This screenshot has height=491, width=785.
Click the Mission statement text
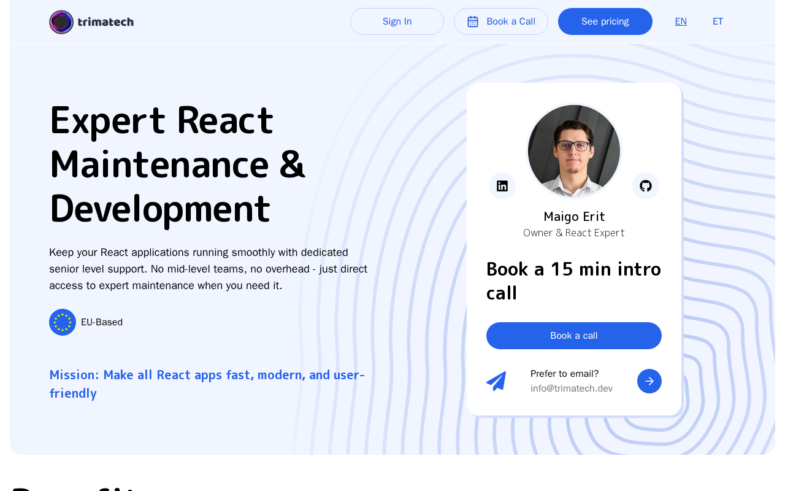[207, 384]
